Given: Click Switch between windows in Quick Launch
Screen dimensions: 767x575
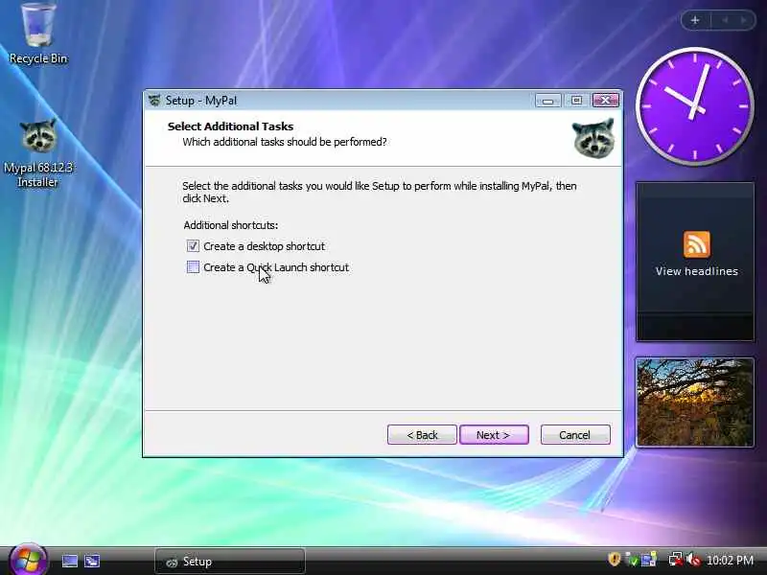Looking at the screenshot, I should (92, 561).
